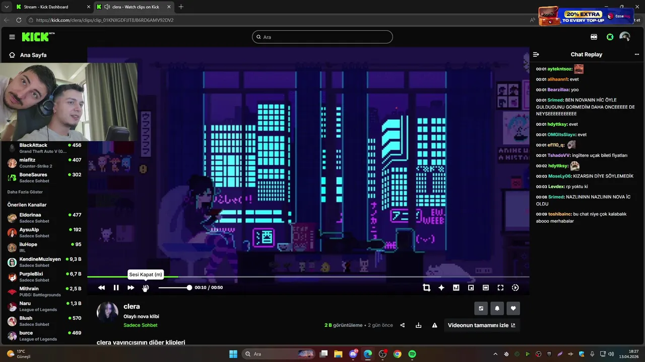
Task: Open the stream stats bars icon
Action: [456, 288]
